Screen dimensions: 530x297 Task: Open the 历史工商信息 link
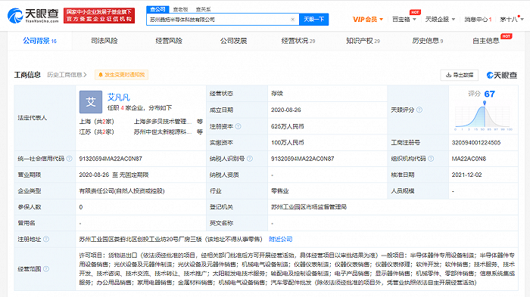[67, 75]
